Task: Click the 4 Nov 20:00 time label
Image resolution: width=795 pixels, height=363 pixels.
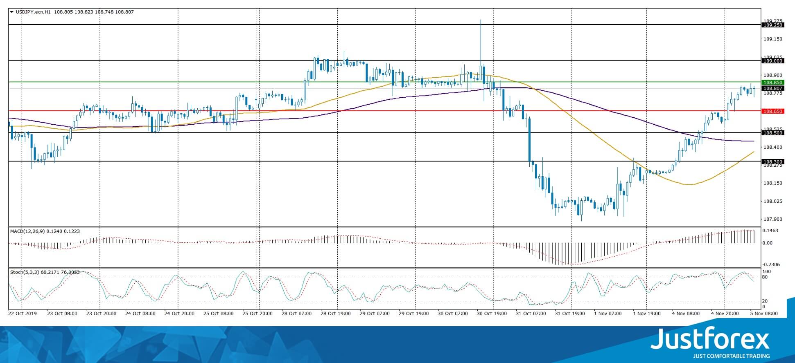Action: click(725, 314)
